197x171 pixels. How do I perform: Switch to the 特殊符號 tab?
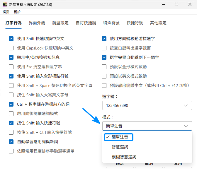111,23
